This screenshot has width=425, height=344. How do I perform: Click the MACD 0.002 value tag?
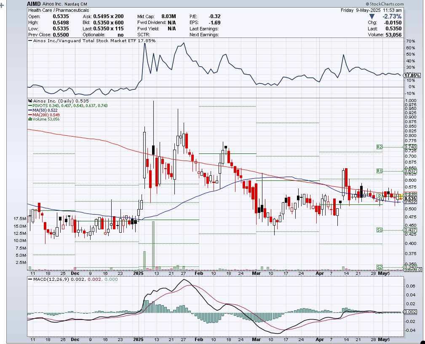click(410, 312)
